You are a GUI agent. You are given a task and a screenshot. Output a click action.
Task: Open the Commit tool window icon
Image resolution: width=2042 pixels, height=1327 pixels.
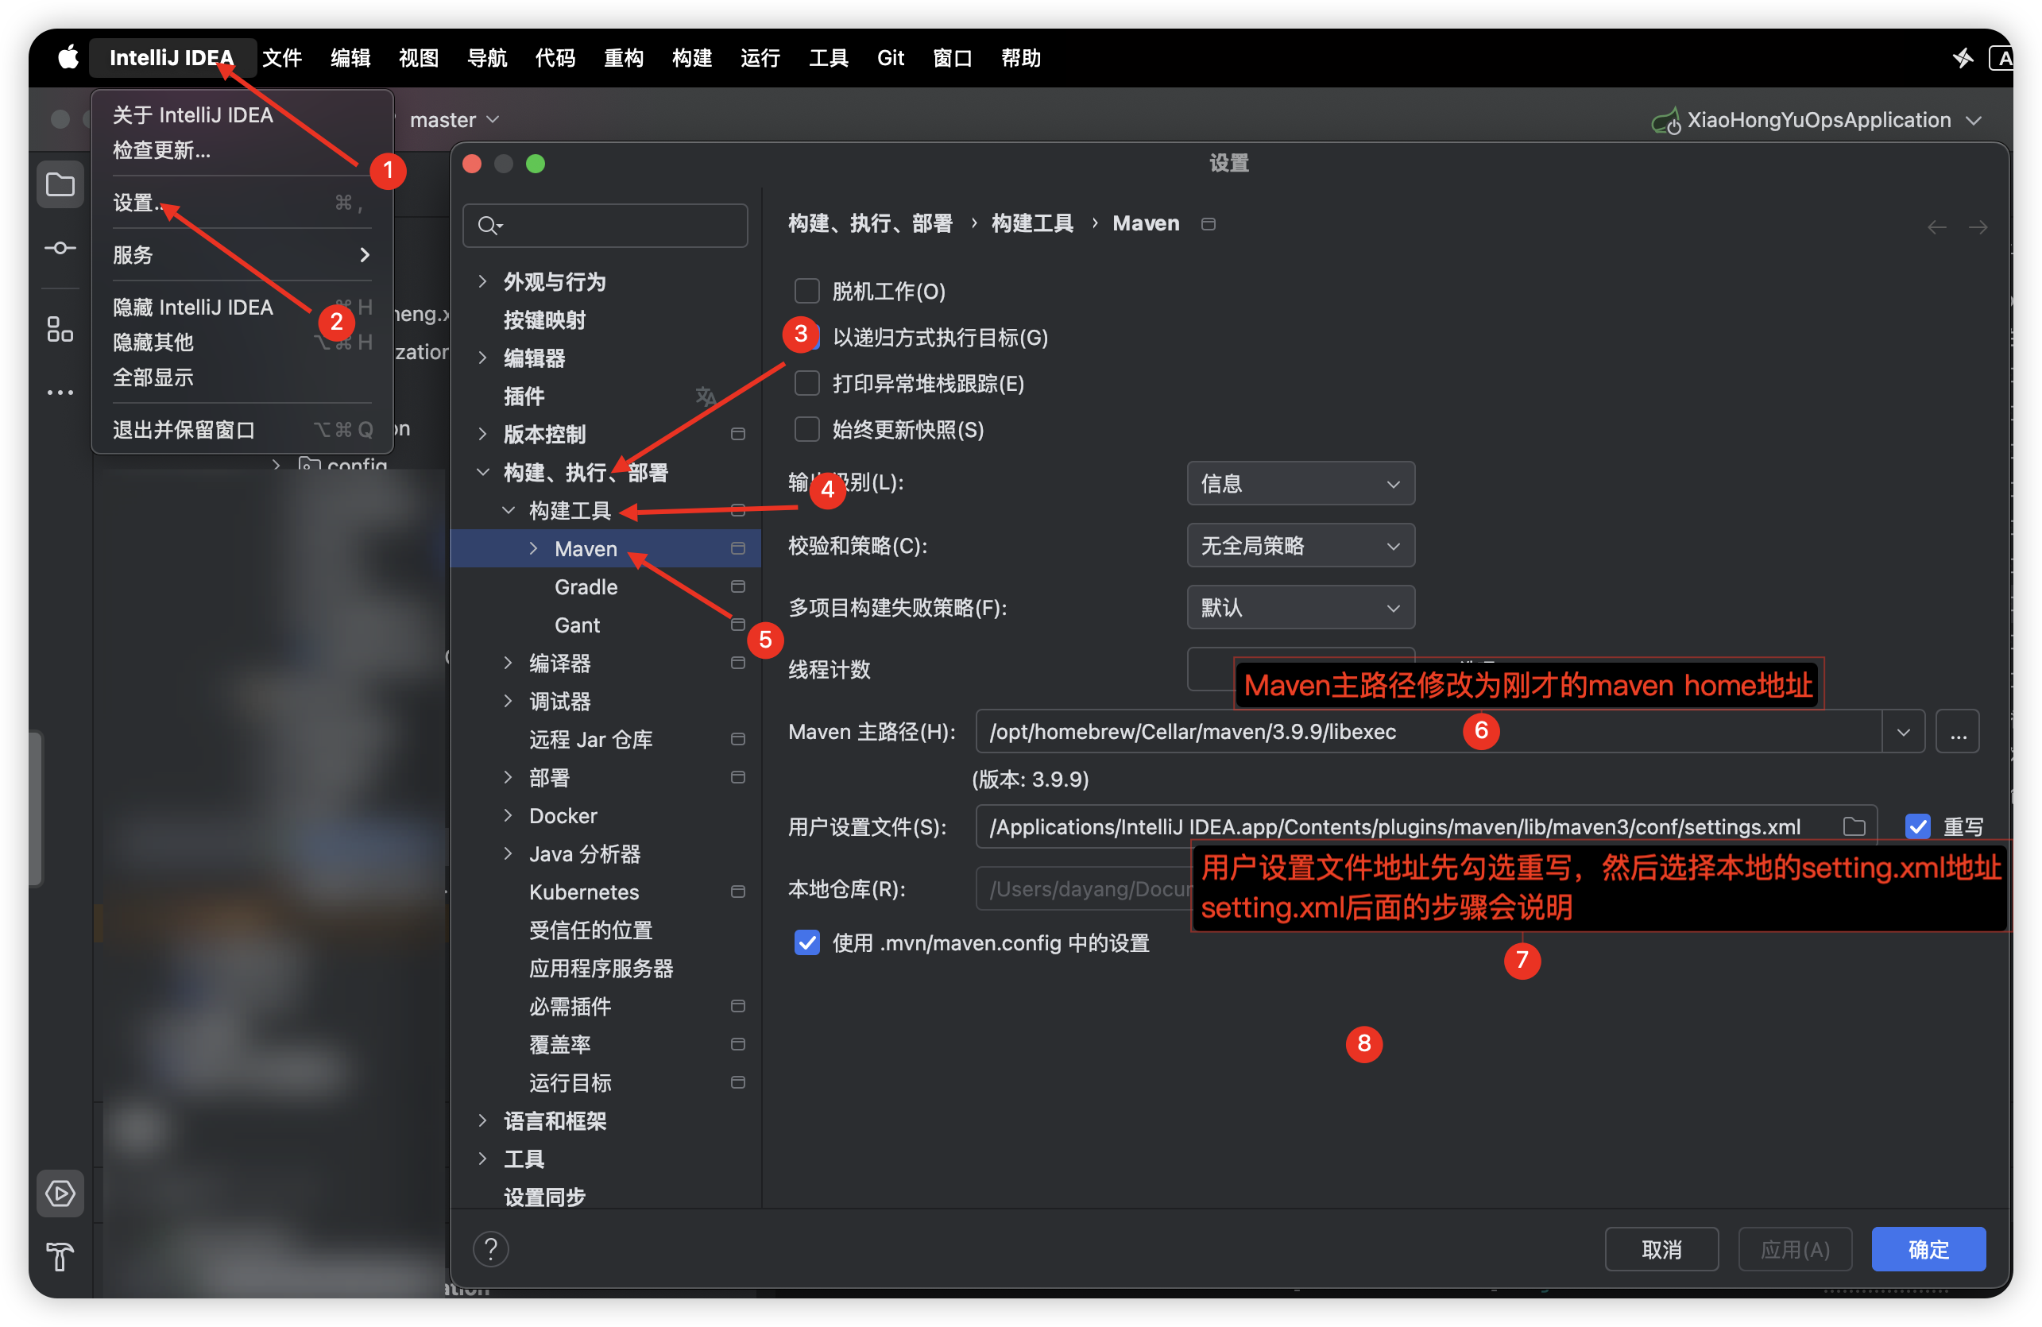(60, 248)
